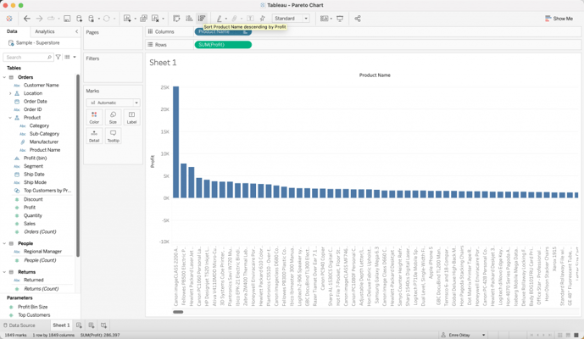
Task: Collapse the Orders table
Action: (x=4, y=77)
